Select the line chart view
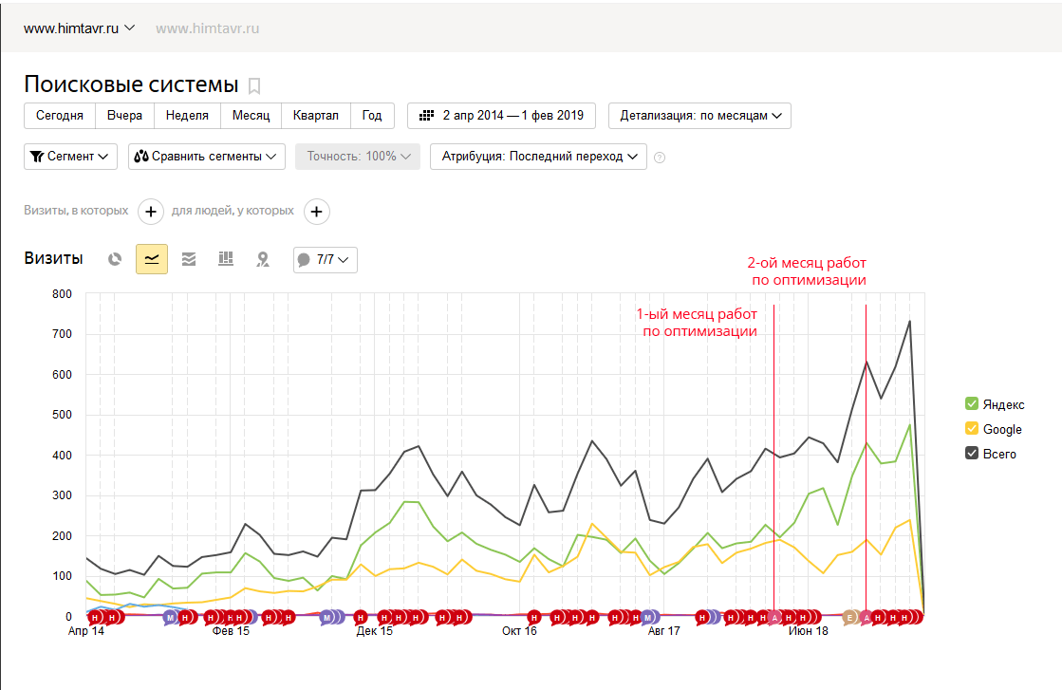Image resolution: width=1062 pixels, height=690 pixels. pyautogui.click(x=152, y=259)
